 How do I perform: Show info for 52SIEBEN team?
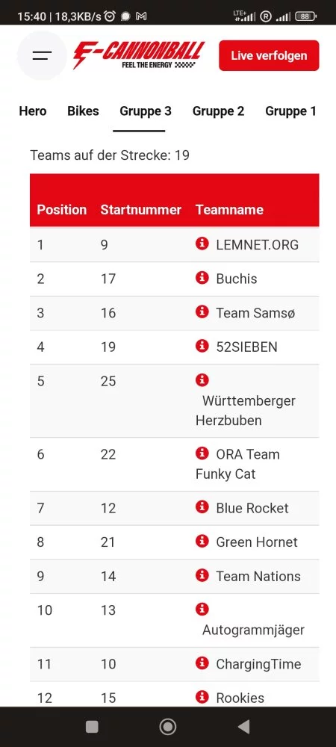point(202,346)
